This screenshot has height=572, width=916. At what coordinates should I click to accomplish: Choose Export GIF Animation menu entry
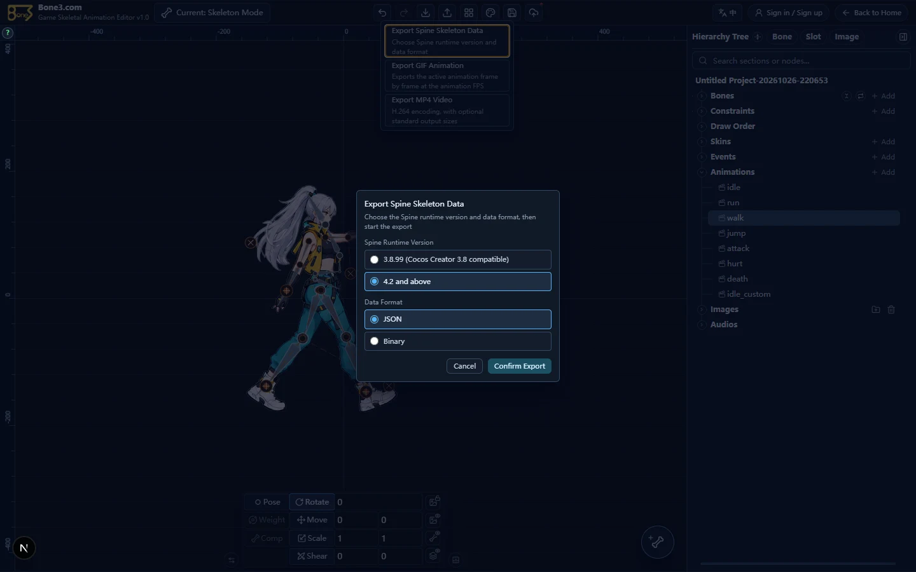[447, 76]
